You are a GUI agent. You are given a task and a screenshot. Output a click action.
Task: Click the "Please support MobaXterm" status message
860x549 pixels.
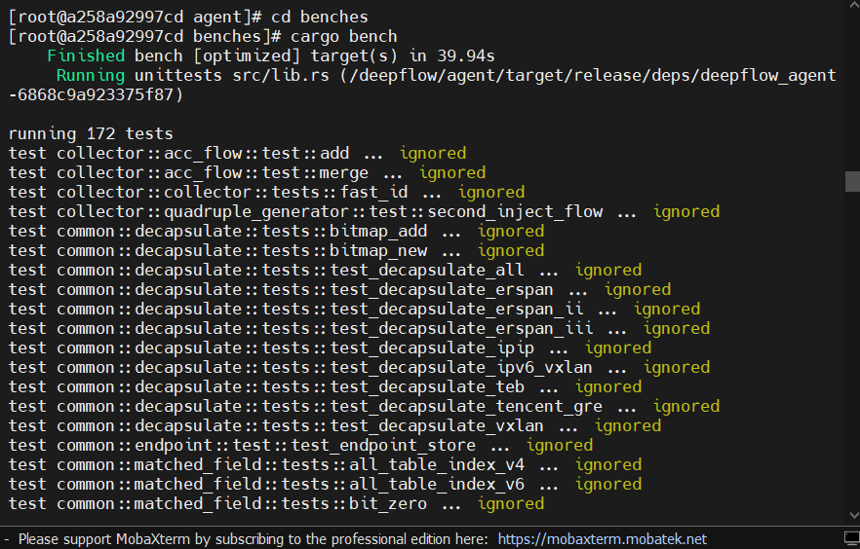[255, 539]
